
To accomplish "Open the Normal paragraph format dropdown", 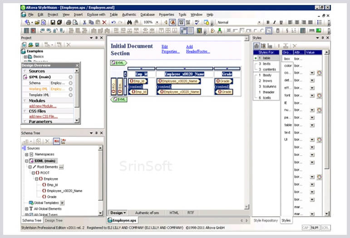I will 259,22.
